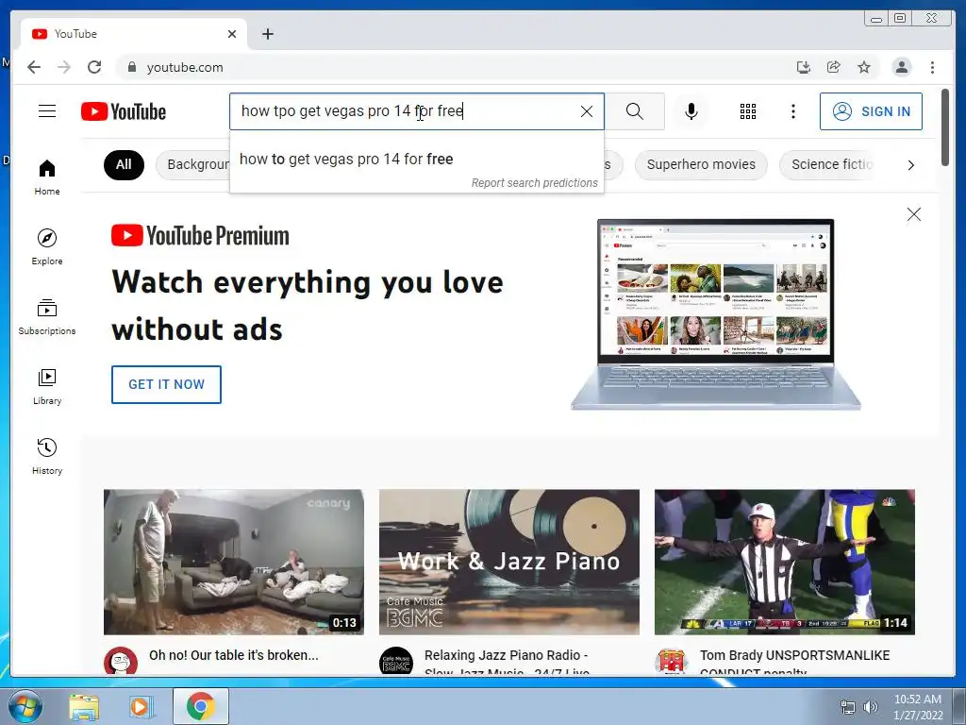Show more filter chips with right arrow

tap(910, 164)
